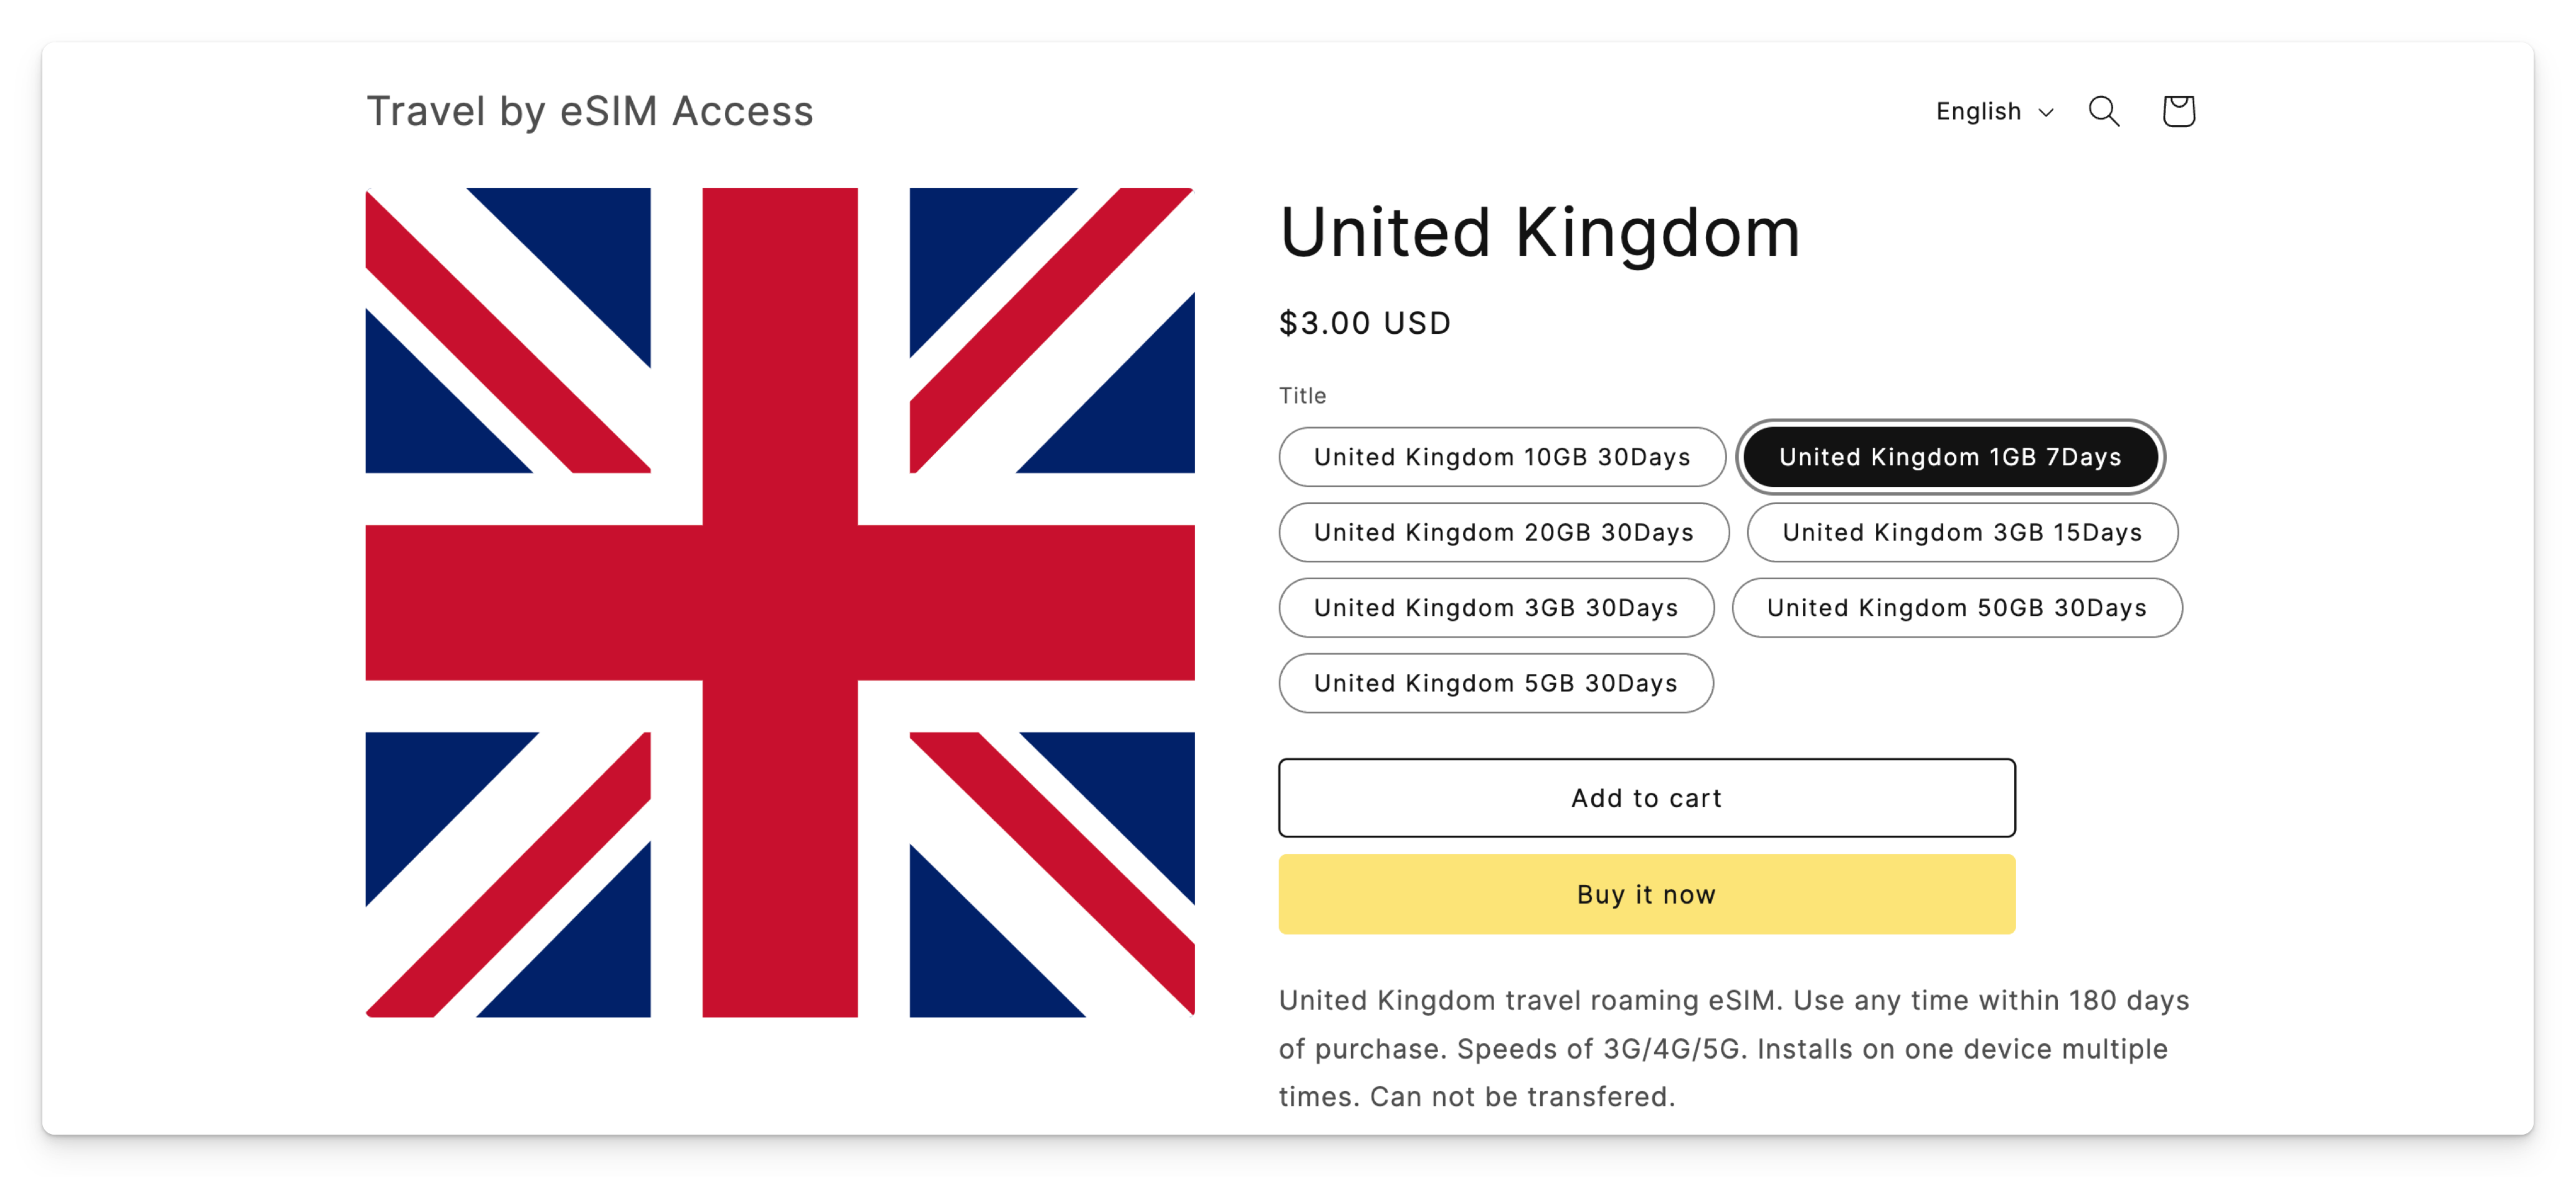Select United Kingdom 10GB 30Days option
The image size is (2576, 1177).
(x=1501, y=457)
